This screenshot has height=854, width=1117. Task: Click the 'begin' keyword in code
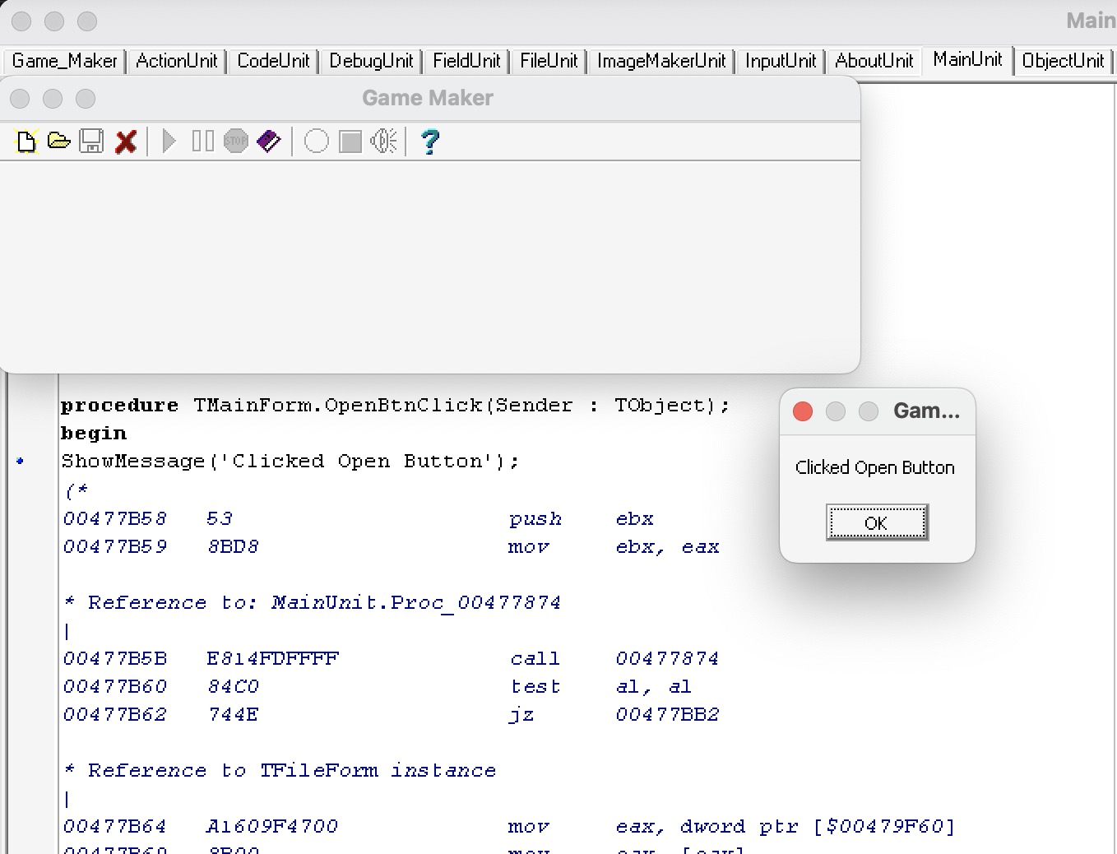click(x=94, y=434)
